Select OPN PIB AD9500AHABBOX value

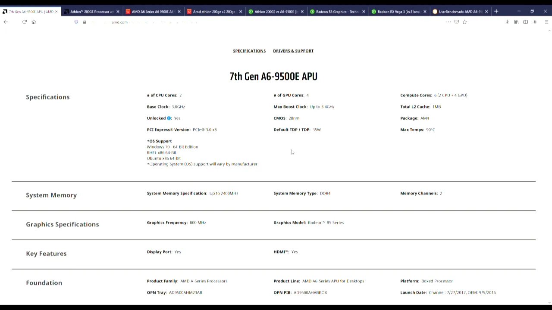point(310,293)
